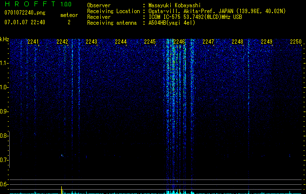This screenshot has height=194, width=306.
Task: Click time marker 2246
Action: pos(179,42)
